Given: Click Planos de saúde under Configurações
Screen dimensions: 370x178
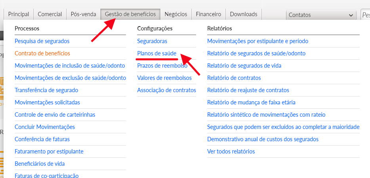Looking at the screenshot, I should [x=156, y=53].
